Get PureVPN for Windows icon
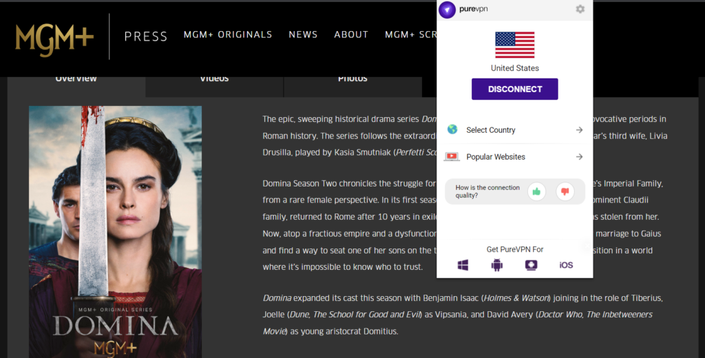Image resolution: width=705 pixels, height=358 pixels. point(463,265)
